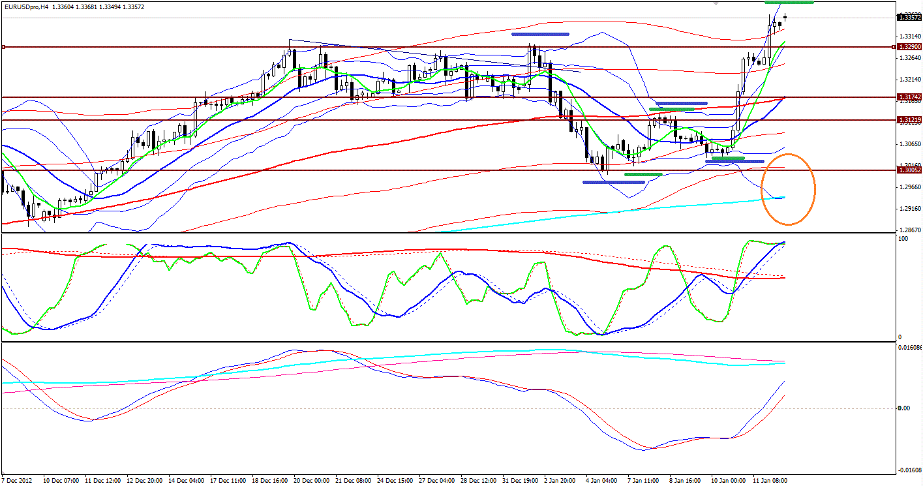Viewport: 923px width, 486px height.
Task: Select the cyan moving average in price chart
Action: tap(587, 213)
